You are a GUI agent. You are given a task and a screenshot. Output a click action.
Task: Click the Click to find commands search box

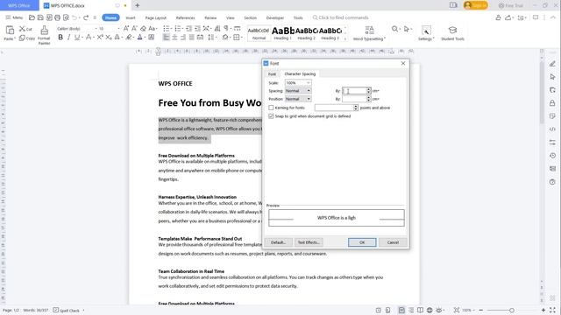(x=341, y=17)
